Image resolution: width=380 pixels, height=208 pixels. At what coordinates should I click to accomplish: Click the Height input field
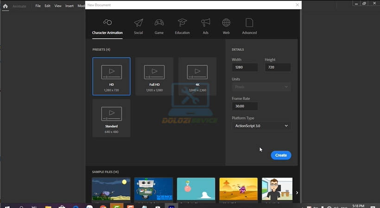(278, 67)
